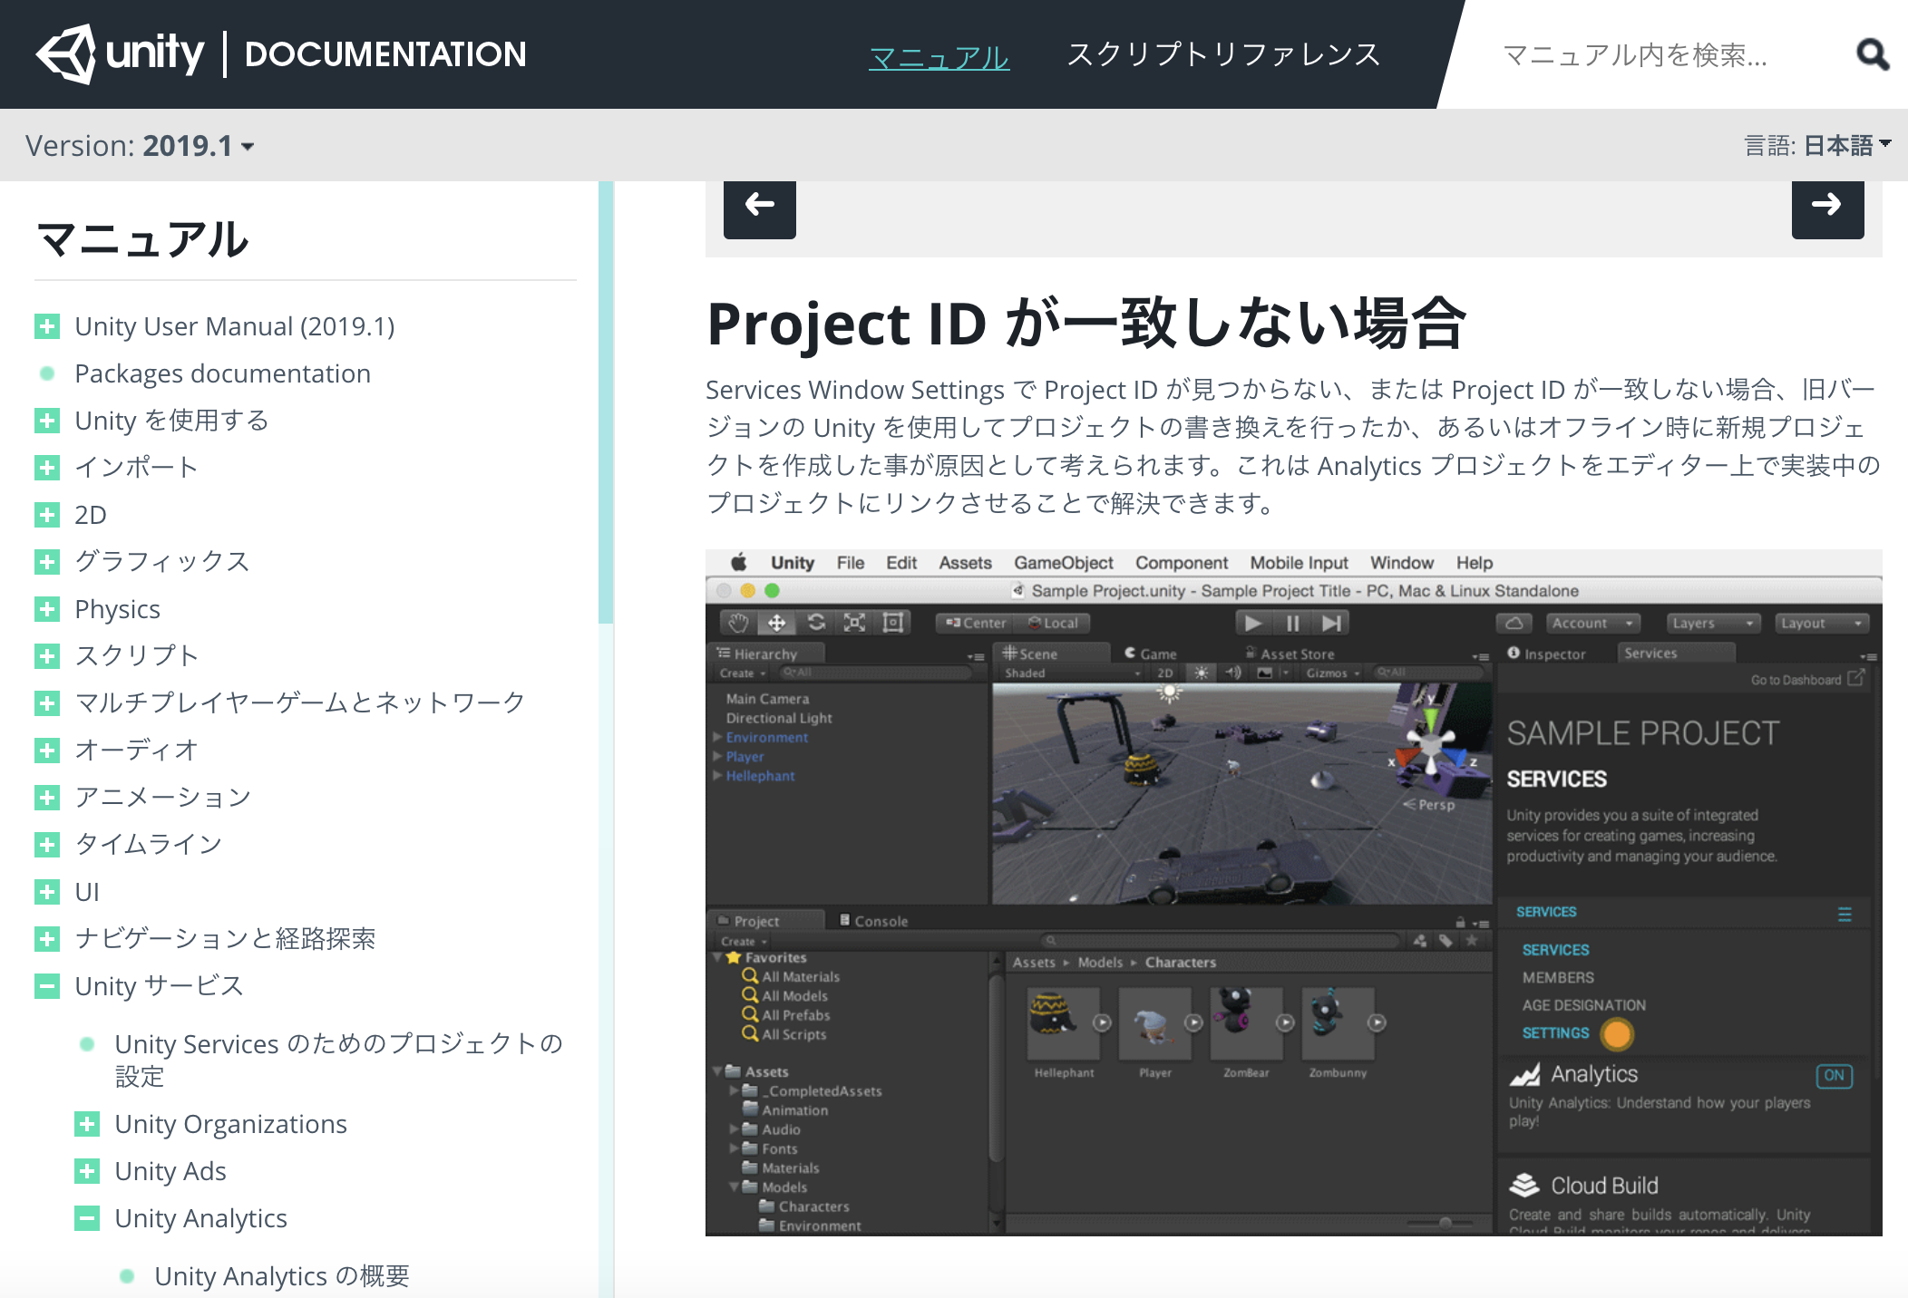Expand Unity User Manual (2019.1) tree node

tap(47, 326)
